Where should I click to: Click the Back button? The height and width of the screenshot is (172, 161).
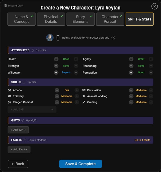pos(18,164)
